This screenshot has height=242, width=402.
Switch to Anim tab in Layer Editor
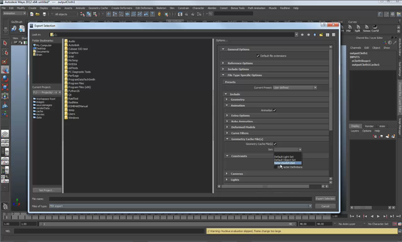(x=382, y=126)
